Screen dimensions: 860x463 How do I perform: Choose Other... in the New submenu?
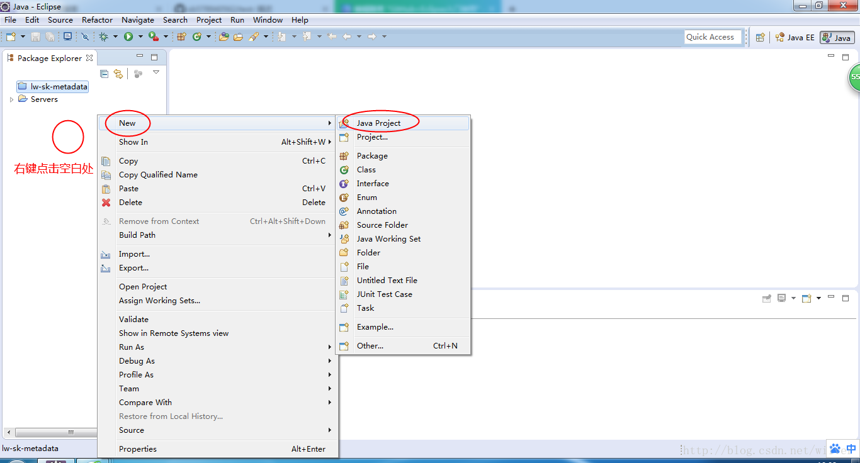coord(404,346)
